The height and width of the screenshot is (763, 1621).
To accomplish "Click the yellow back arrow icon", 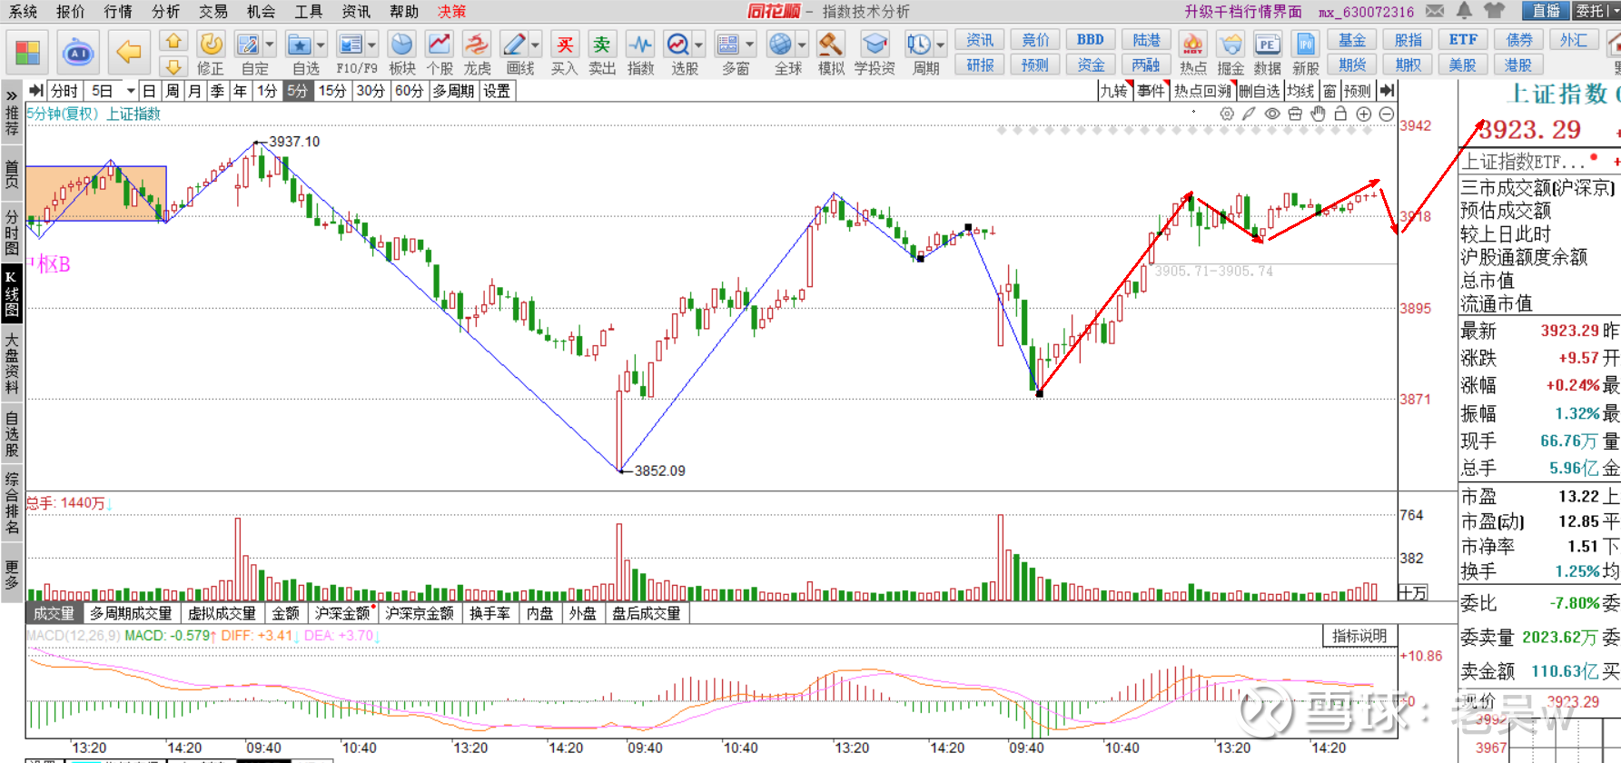I will point(129,52).
